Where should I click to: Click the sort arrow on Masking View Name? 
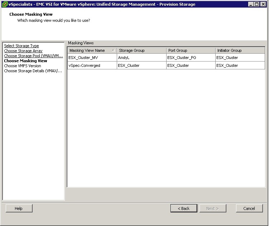tap(114, 50)
